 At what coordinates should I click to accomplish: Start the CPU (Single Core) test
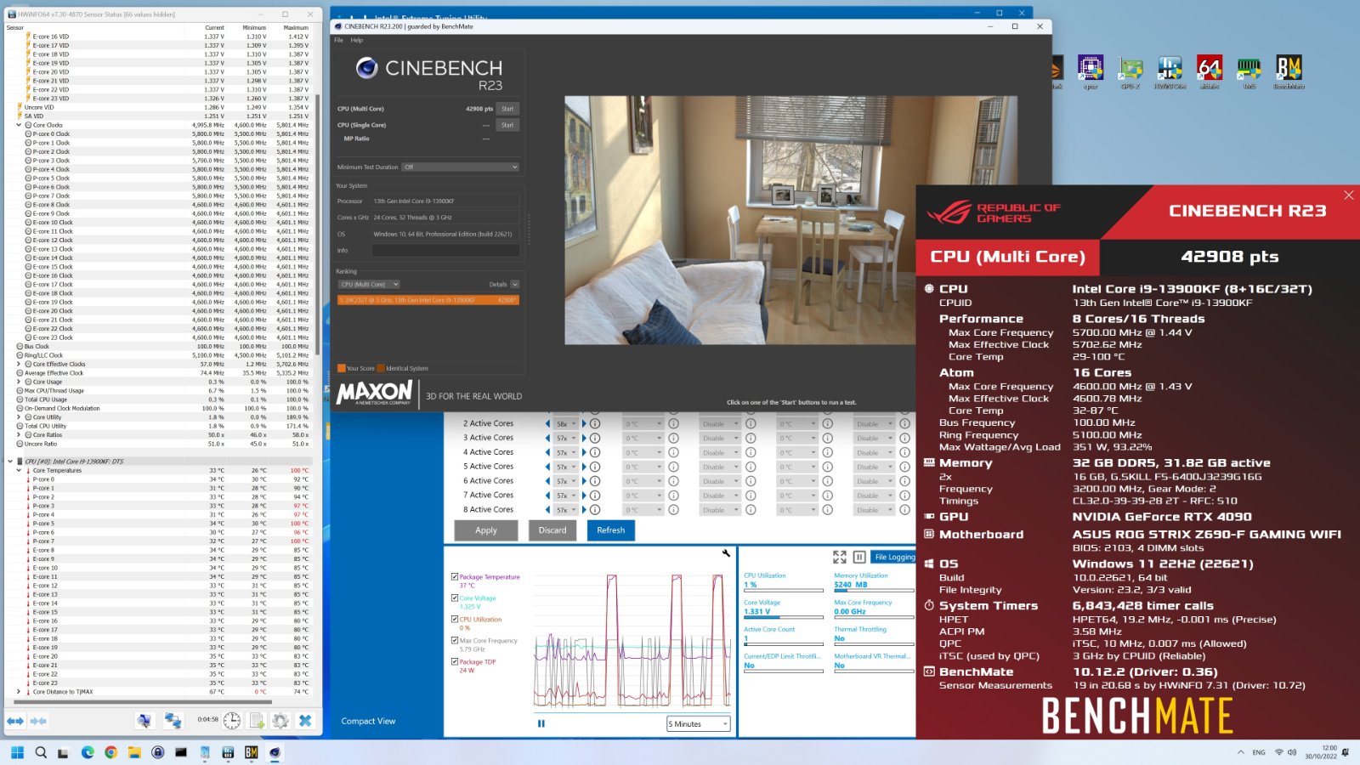(507, 125)
